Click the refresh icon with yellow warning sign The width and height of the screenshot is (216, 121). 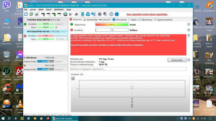point(31,14)
